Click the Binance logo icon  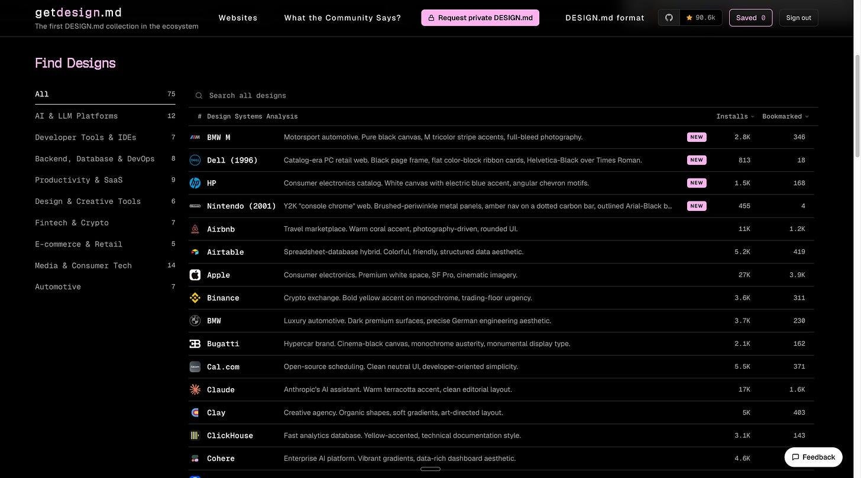(195, 298)
